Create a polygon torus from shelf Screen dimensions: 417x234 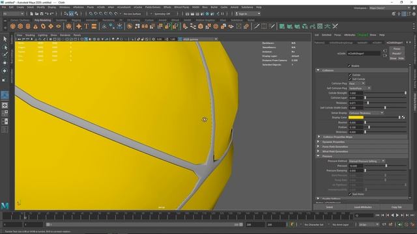tap(44, 26)
